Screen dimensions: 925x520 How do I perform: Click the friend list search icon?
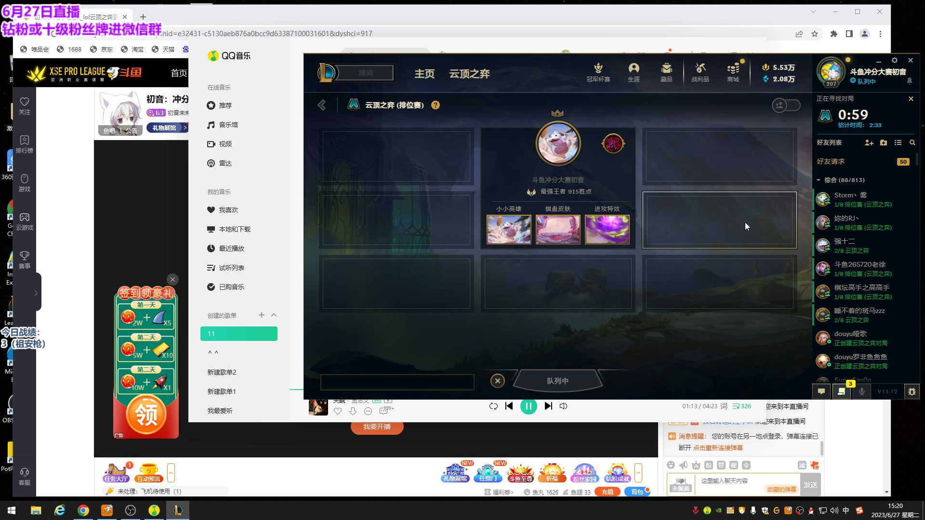pos(912,143)
